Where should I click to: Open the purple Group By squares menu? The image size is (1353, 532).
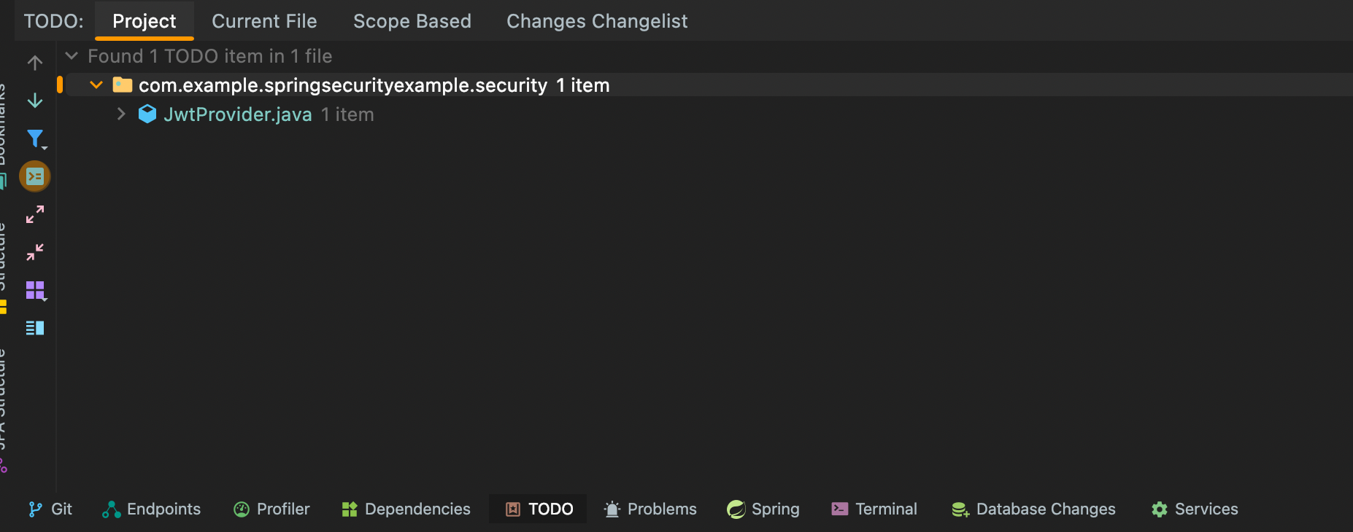point(35,290)
